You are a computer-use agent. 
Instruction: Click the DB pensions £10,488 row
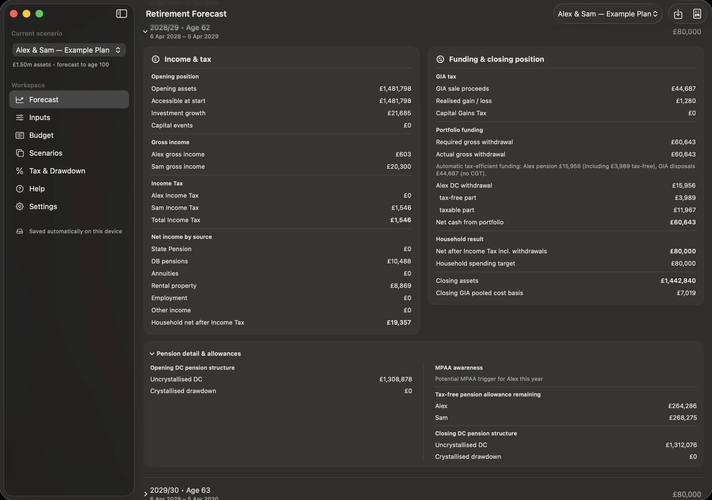tap(281, 261)
